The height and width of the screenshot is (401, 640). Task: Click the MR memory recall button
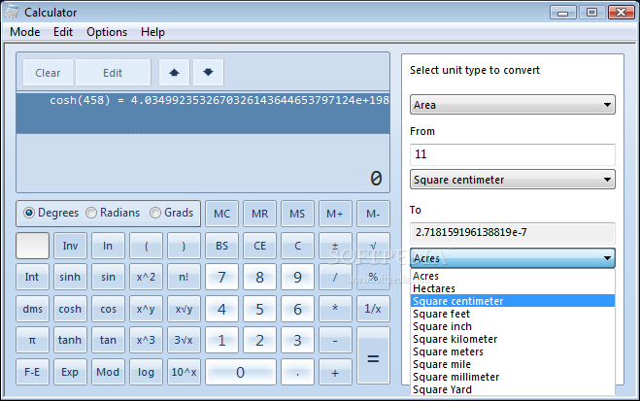259,214
